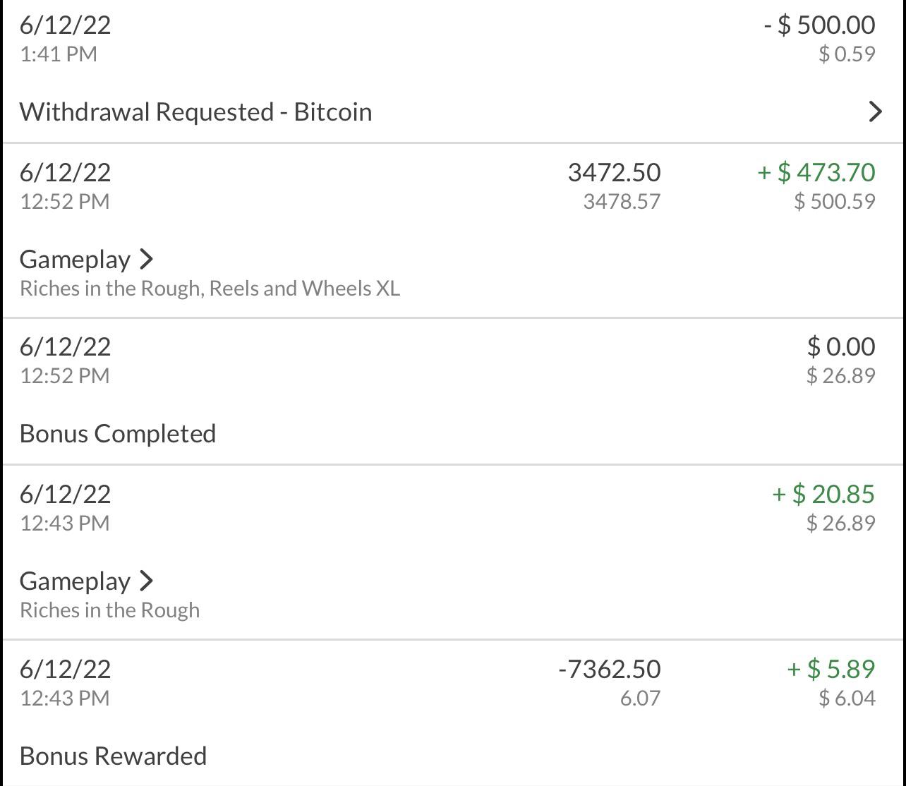View the Bonus Completed transaction entry

click(118, 433)
